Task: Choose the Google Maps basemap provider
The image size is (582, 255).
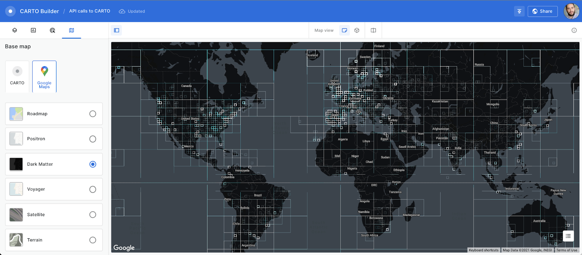Action: (44, 77)
